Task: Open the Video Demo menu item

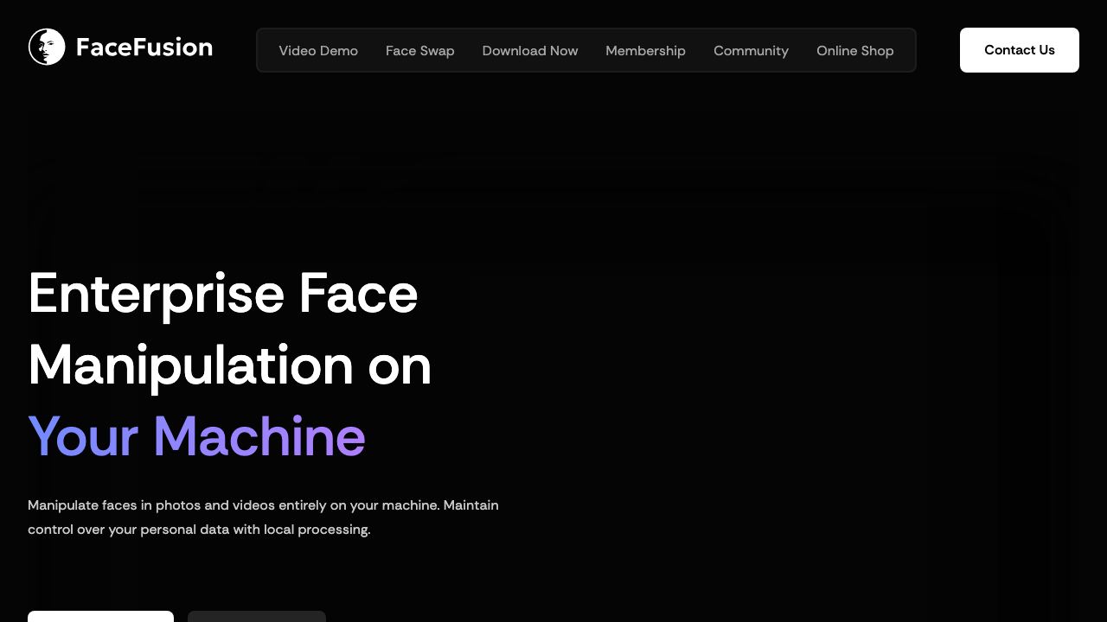Action: coord(318,51)
